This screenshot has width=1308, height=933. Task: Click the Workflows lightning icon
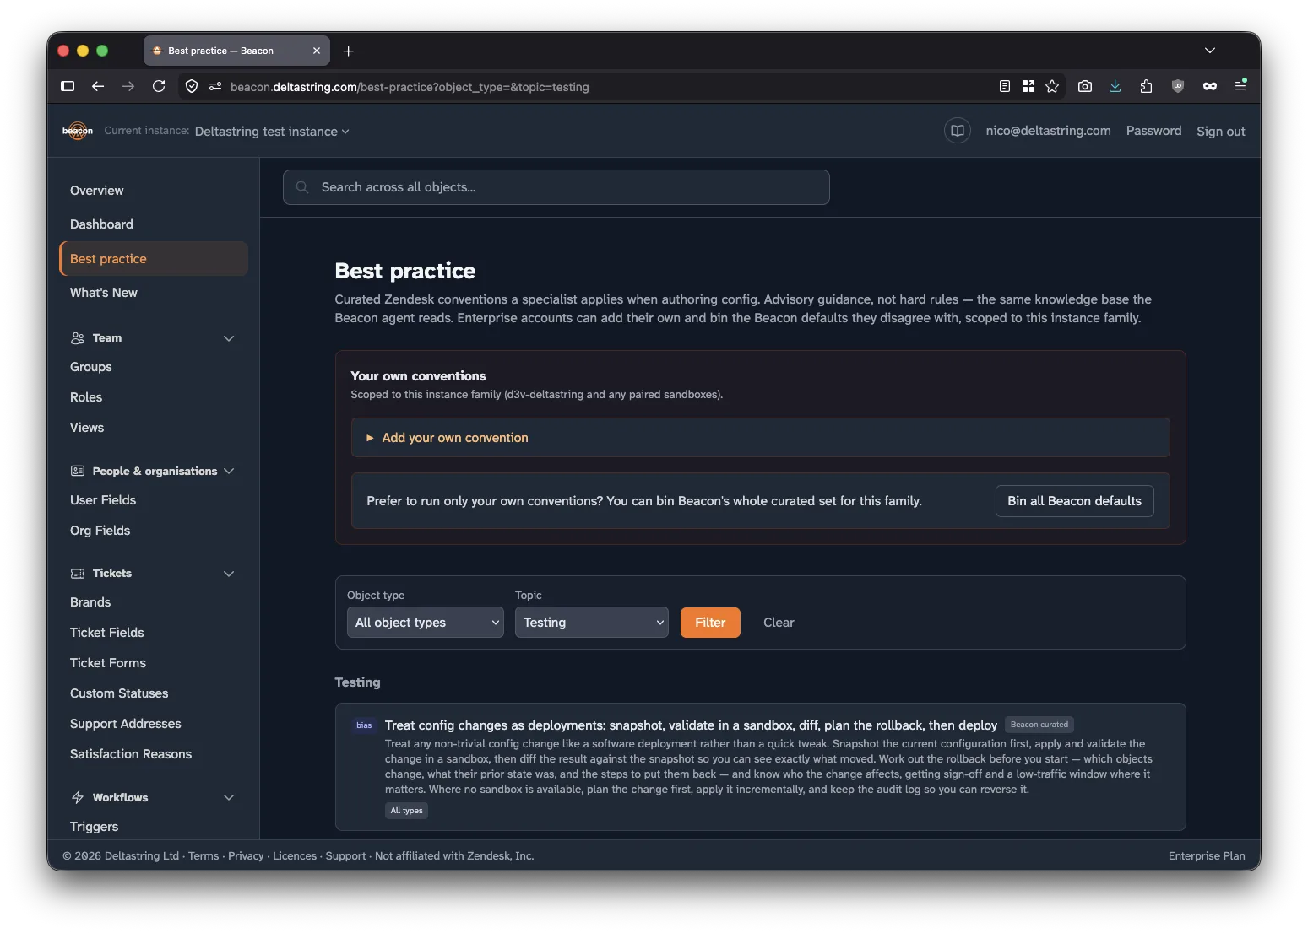point(78,797)
